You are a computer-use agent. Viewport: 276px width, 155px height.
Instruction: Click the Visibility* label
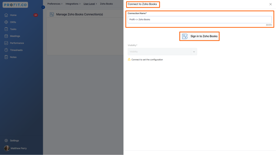point(133,45)
